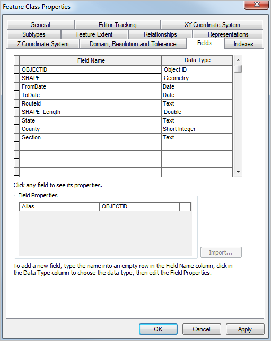
Task: Click the Field Name column header
Action: click(x=90, y=60)
